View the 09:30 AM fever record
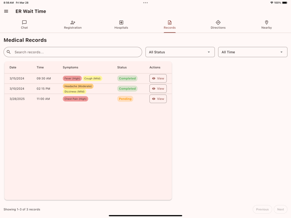291x218 pixels. 158,78
